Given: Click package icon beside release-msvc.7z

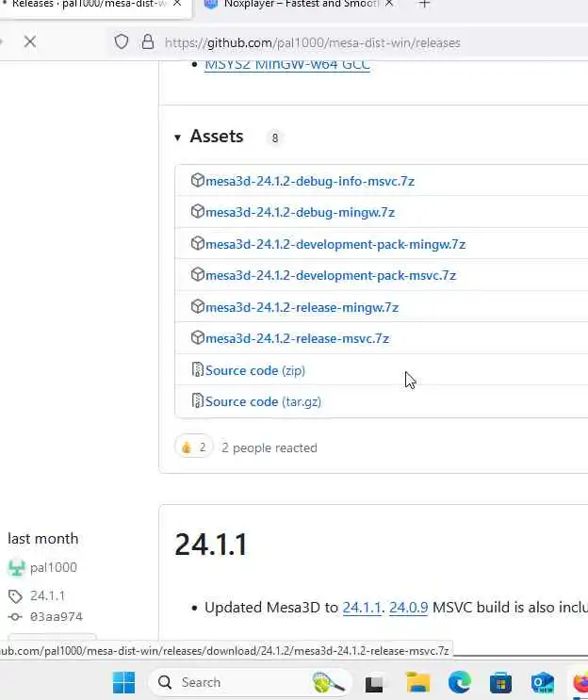Looking at the screenshot, I should [x=197, y=337].
